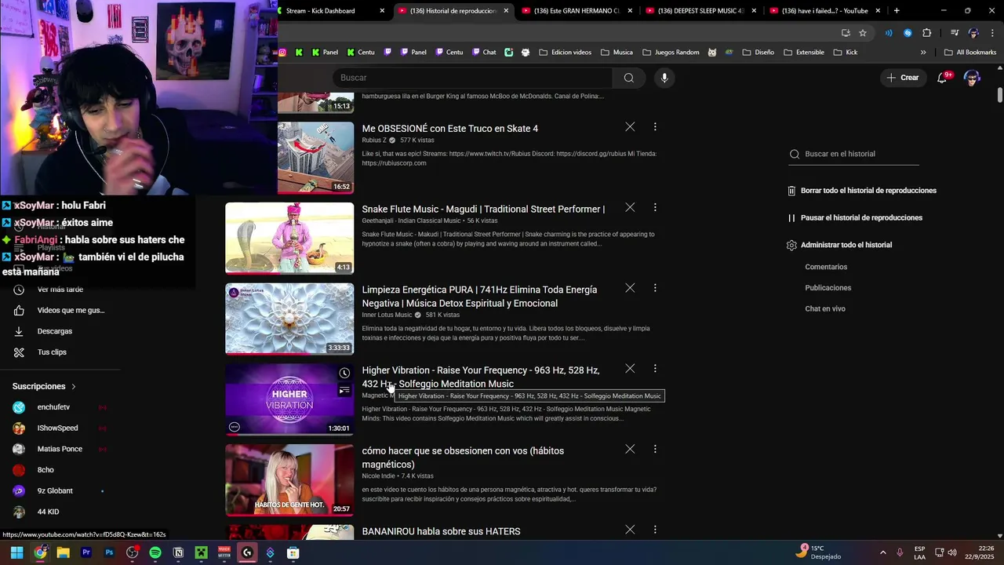Add Higher Vibration to Watch Later clock icon
The height and width of the screenshot is (565, 1004).
[344, 373]
